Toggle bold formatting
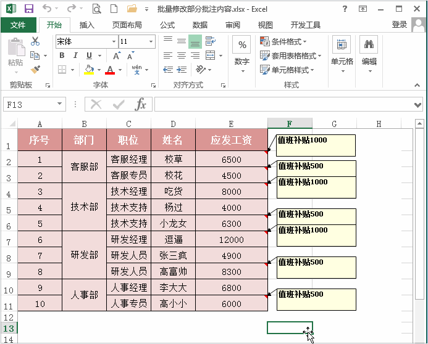The image size is (428, 344). 62,55
